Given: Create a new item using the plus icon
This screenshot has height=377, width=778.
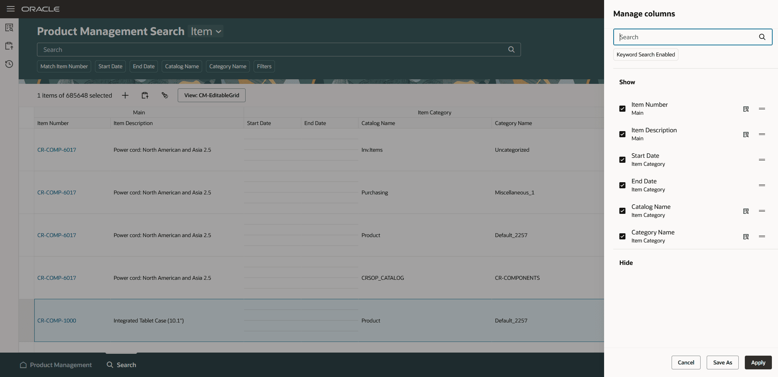Looking at the screenshot, I should (125, 95).
